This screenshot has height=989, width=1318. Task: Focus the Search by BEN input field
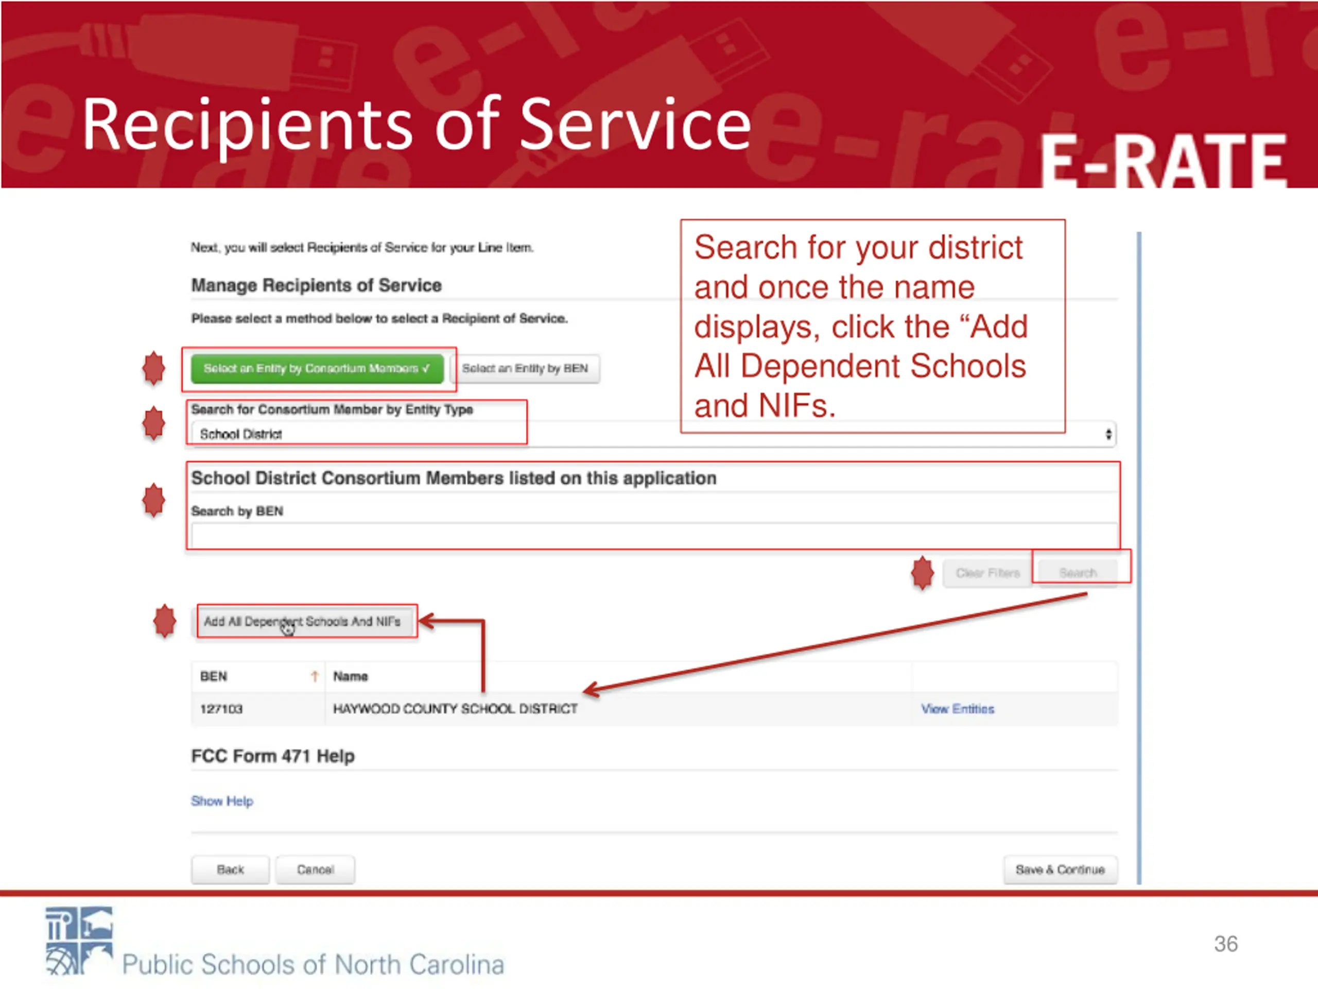click(x=654, y=535)
